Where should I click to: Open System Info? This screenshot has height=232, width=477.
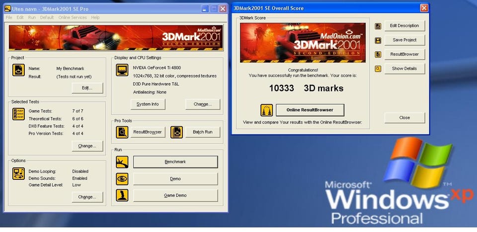point(148,104)
